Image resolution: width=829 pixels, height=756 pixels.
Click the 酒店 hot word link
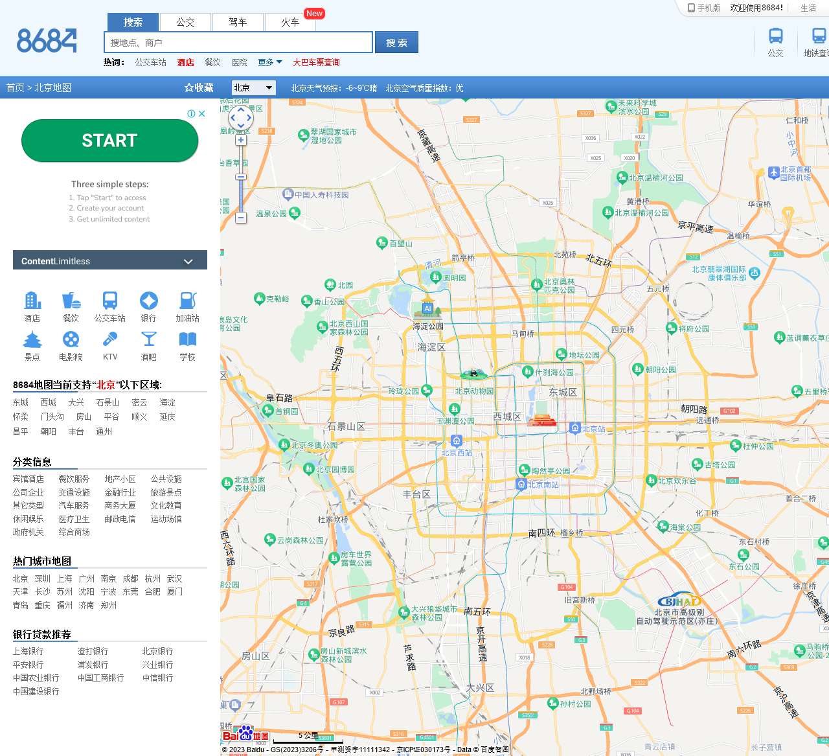(186, 62)
